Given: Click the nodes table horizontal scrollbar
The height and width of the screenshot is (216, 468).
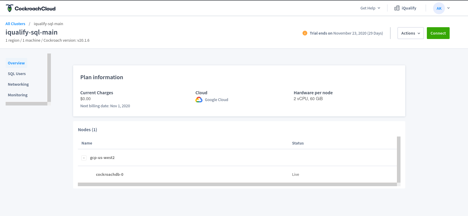Looking at the screenshot, I should pos(237,184).
